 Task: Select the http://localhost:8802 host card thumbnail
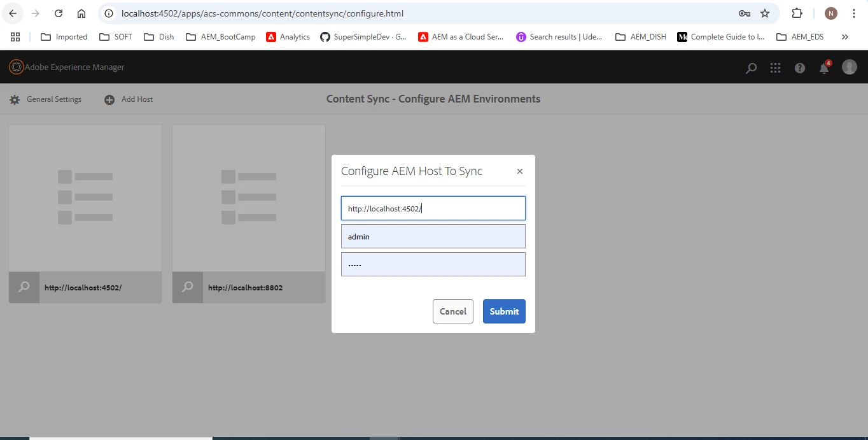coord(249,198)
